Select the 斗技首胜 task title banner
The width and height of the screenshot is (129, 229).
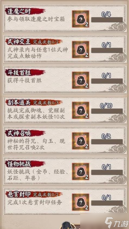click(x=25, y=73)
